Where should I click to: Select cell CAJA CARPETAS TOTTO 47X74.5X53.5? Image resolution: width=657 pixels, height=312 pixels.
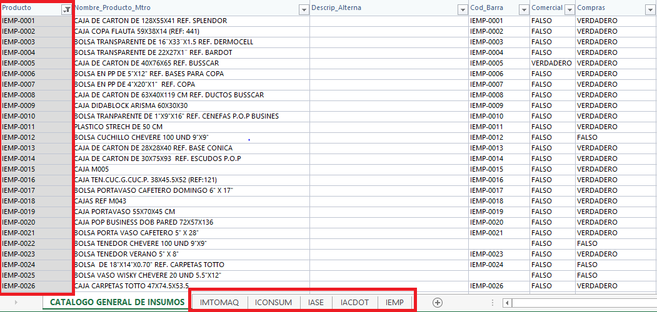191,286
